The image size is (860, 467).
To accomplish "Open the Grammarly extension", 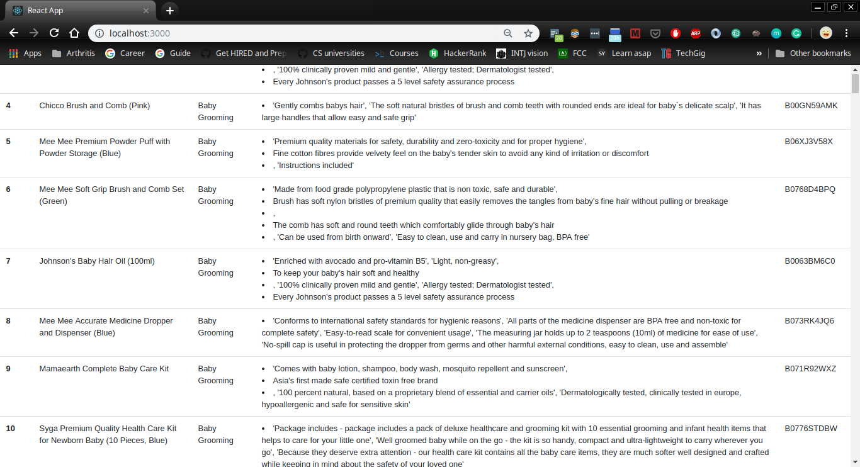I will click(x=796, y=33).
